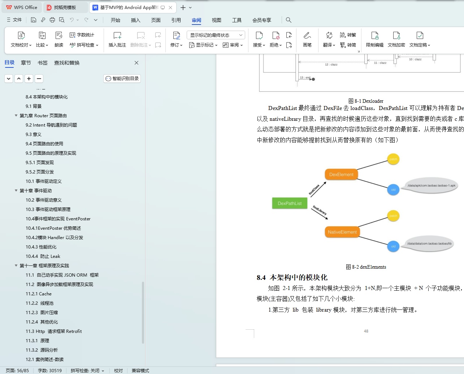Jump to 11.3 Http 请求框架 Retrofit heading

(54, 331)
